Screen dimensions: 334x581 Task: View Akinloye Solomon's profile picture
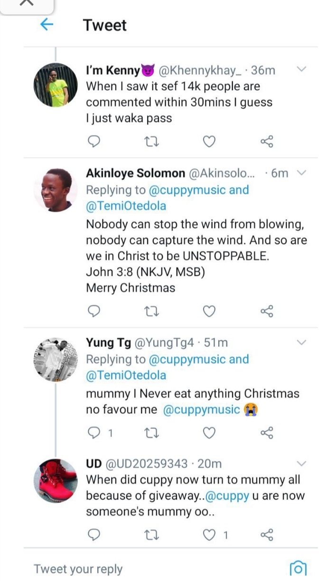click(x=55, y=190)
